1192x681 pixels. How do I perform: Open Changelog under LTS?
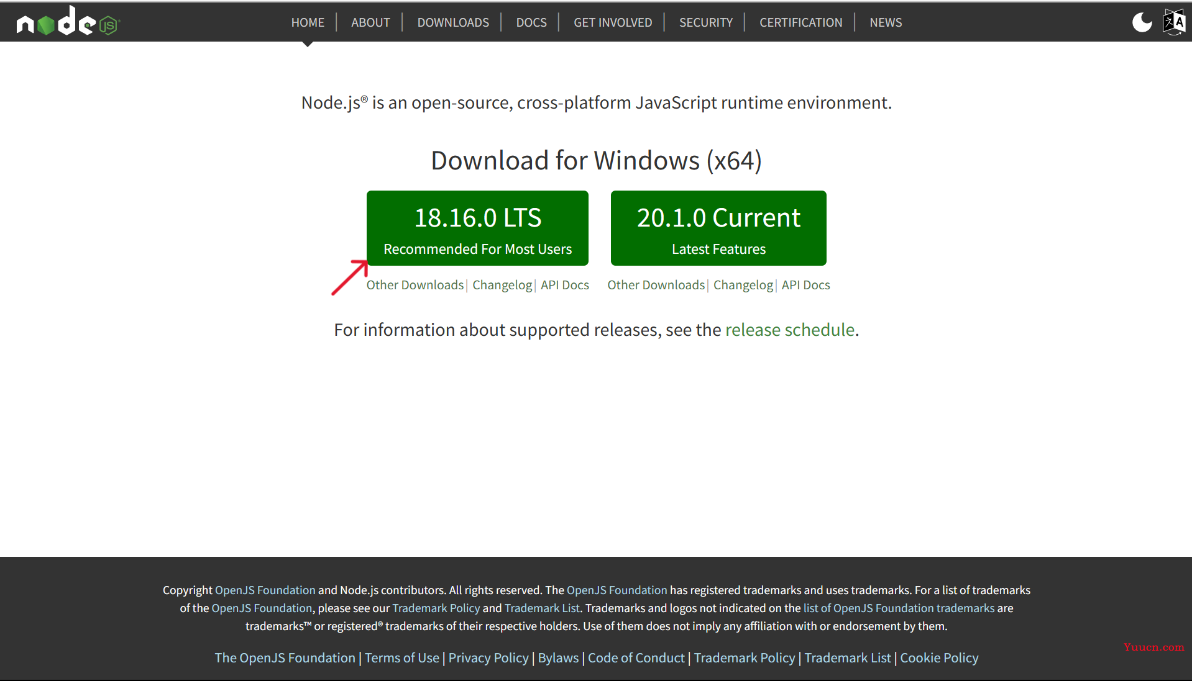[x=502, y=285]
